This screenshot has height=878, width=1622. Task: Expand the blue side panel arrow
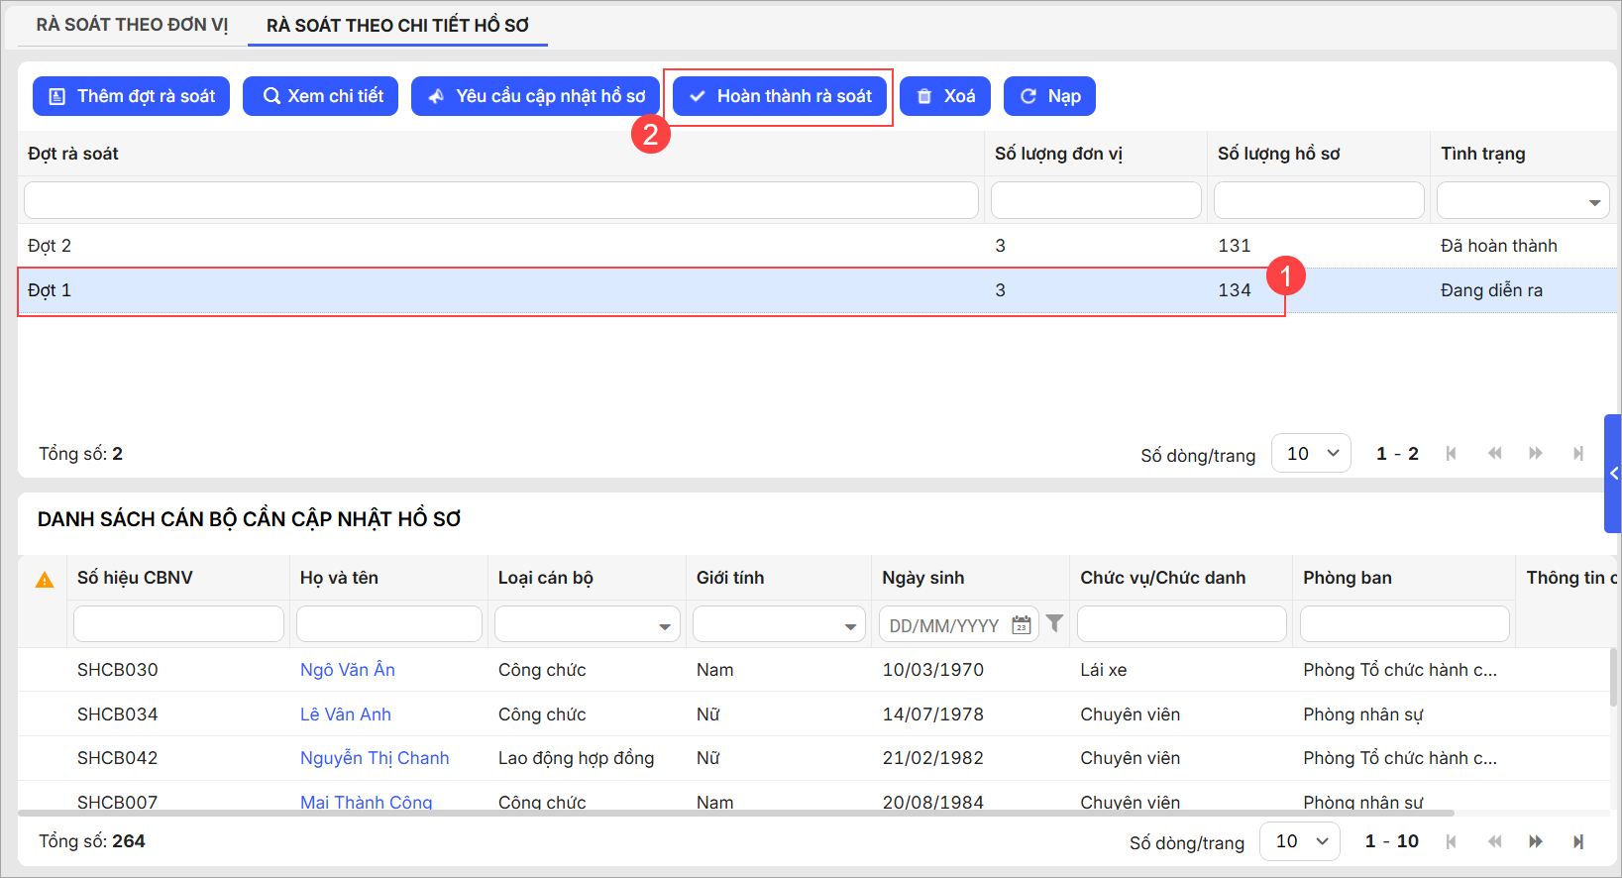1613,474
